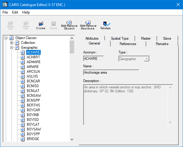
Task: Click the anchor icon beside BERTHS
Action: pyautogui.click(x=23, y=105)
